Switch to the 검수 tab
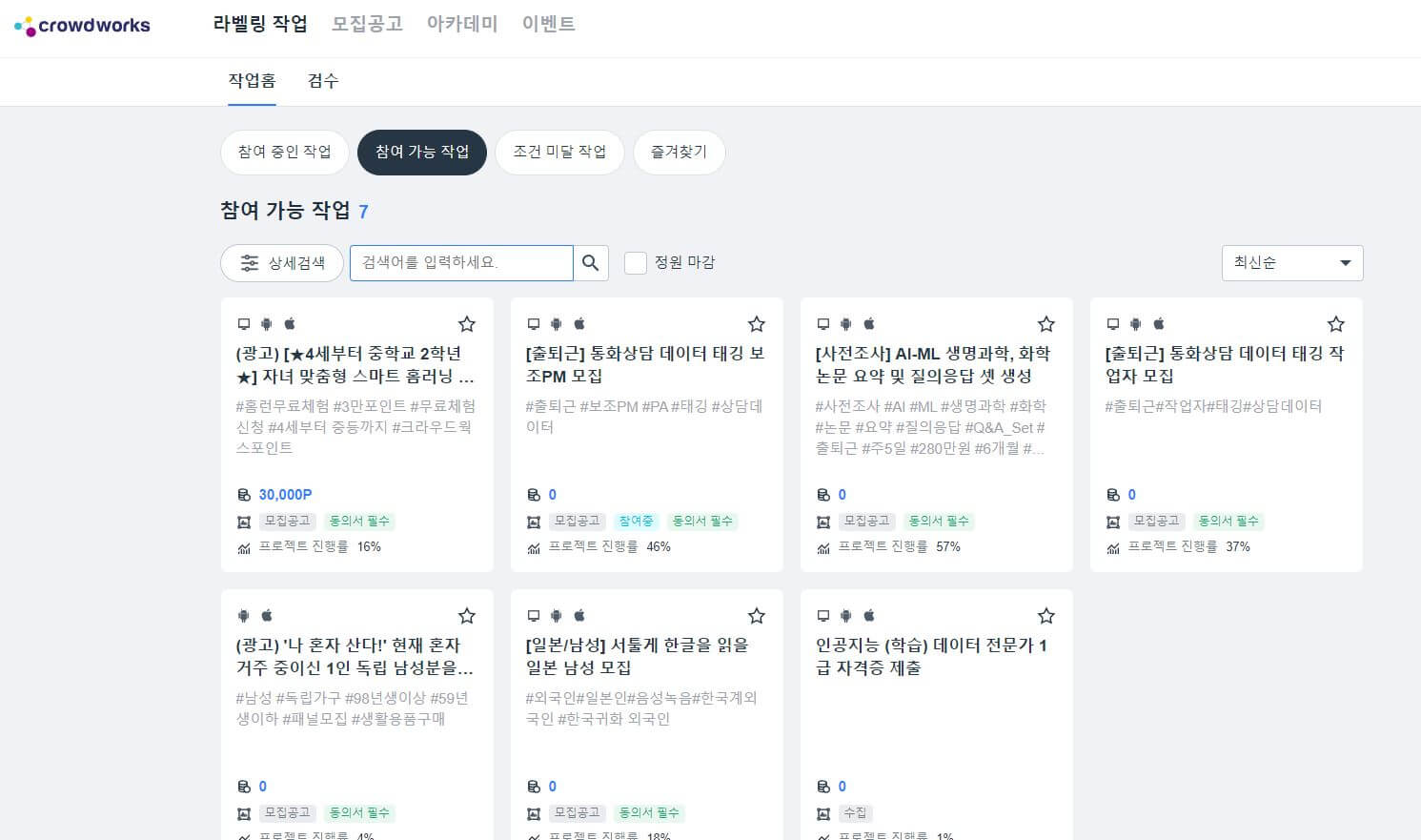1421x840 pixels. coord(322,81)
